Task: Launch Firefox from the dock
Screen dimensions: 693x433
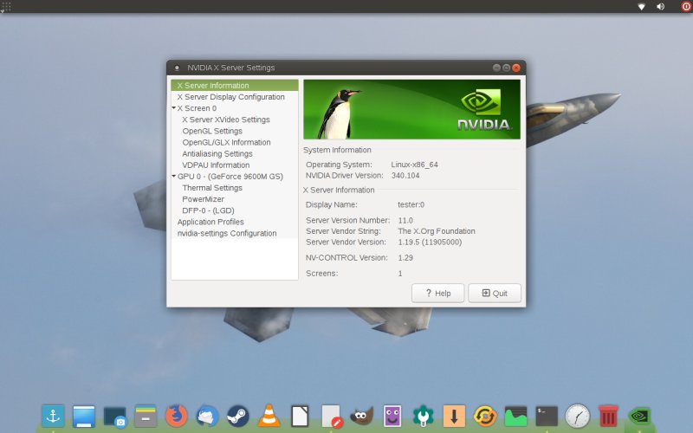Action: click(177, 417)
